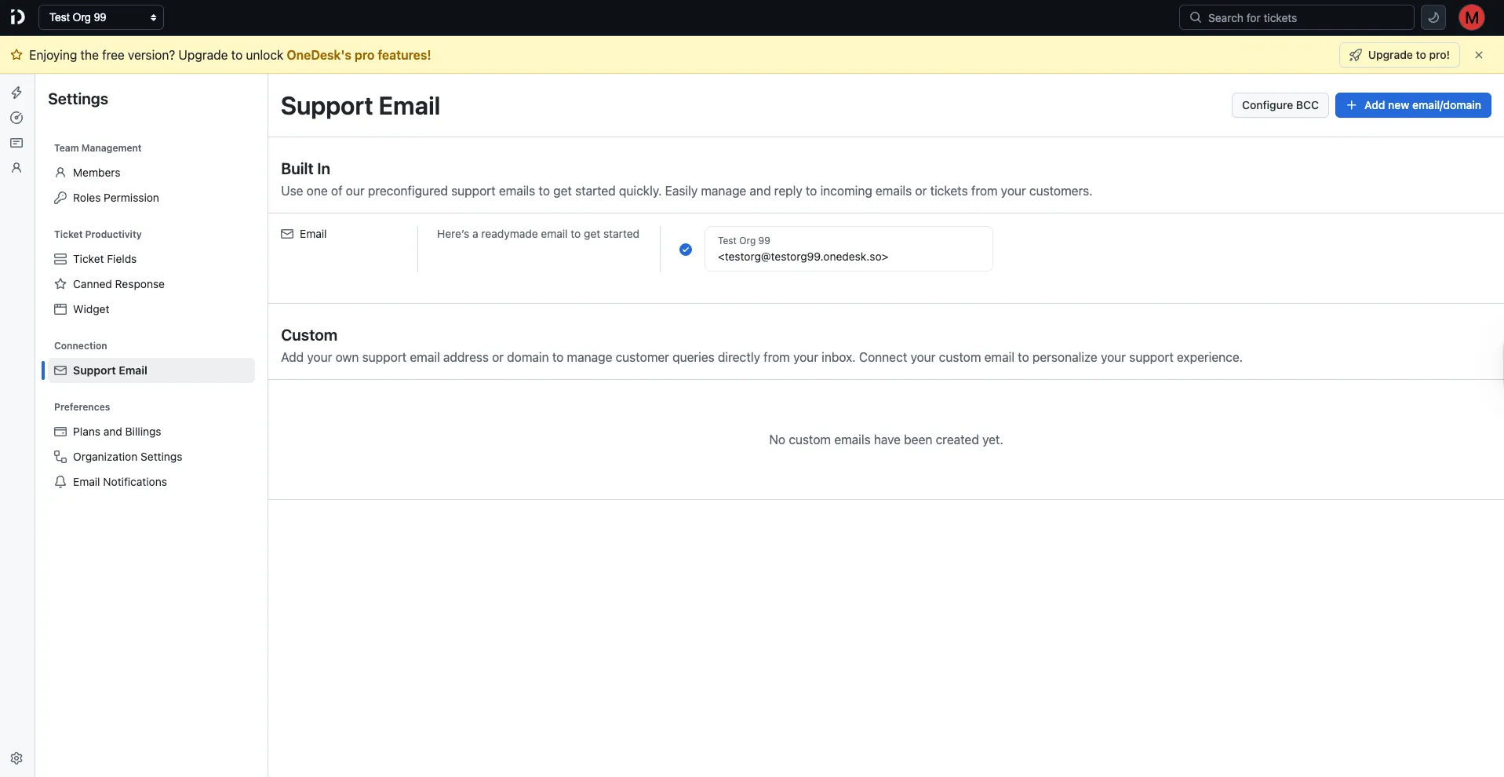Open the tickets panel icon in sidebar
Screen dimensions: 1504x777
(16, 143)
